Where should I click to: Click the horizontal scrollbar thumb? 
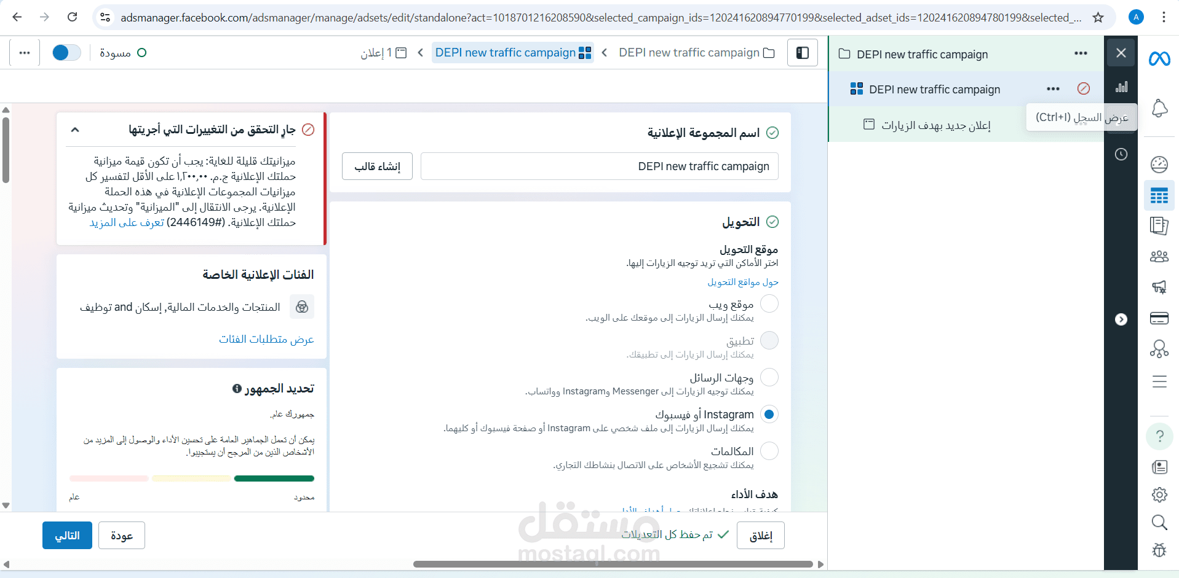(613, 564)
